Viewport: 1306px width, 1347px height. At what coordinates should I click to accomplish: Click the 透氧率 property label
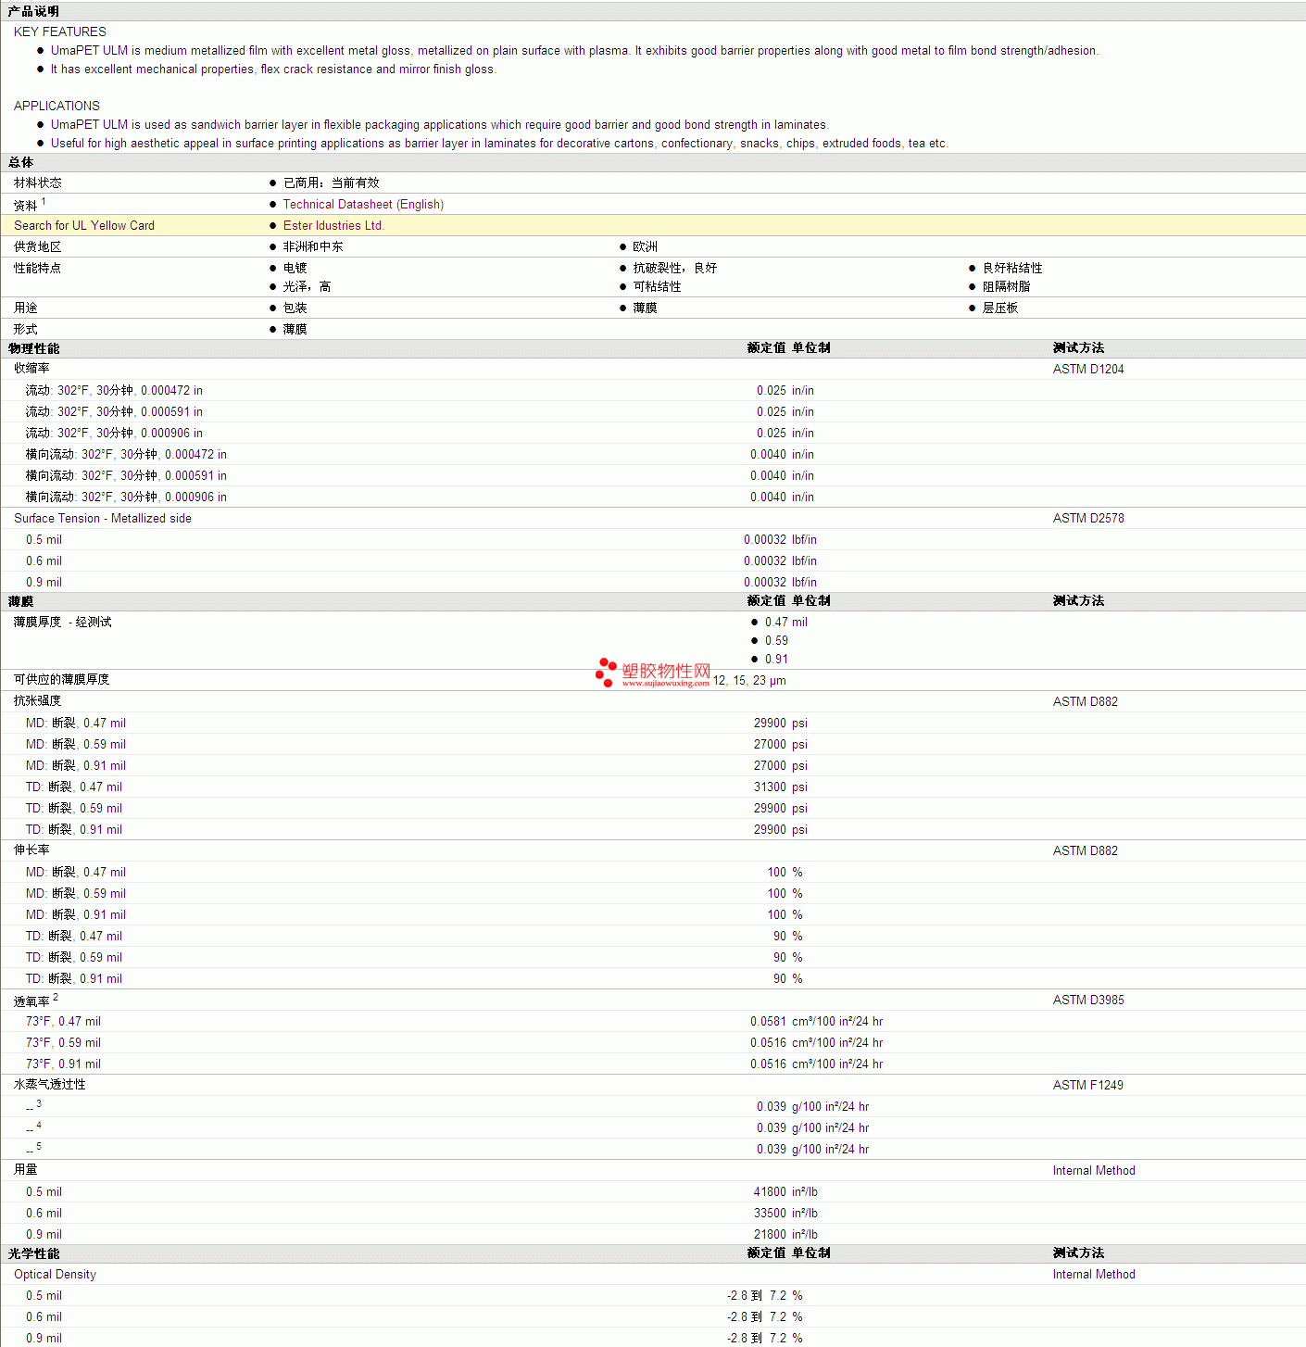[31, 1001]
